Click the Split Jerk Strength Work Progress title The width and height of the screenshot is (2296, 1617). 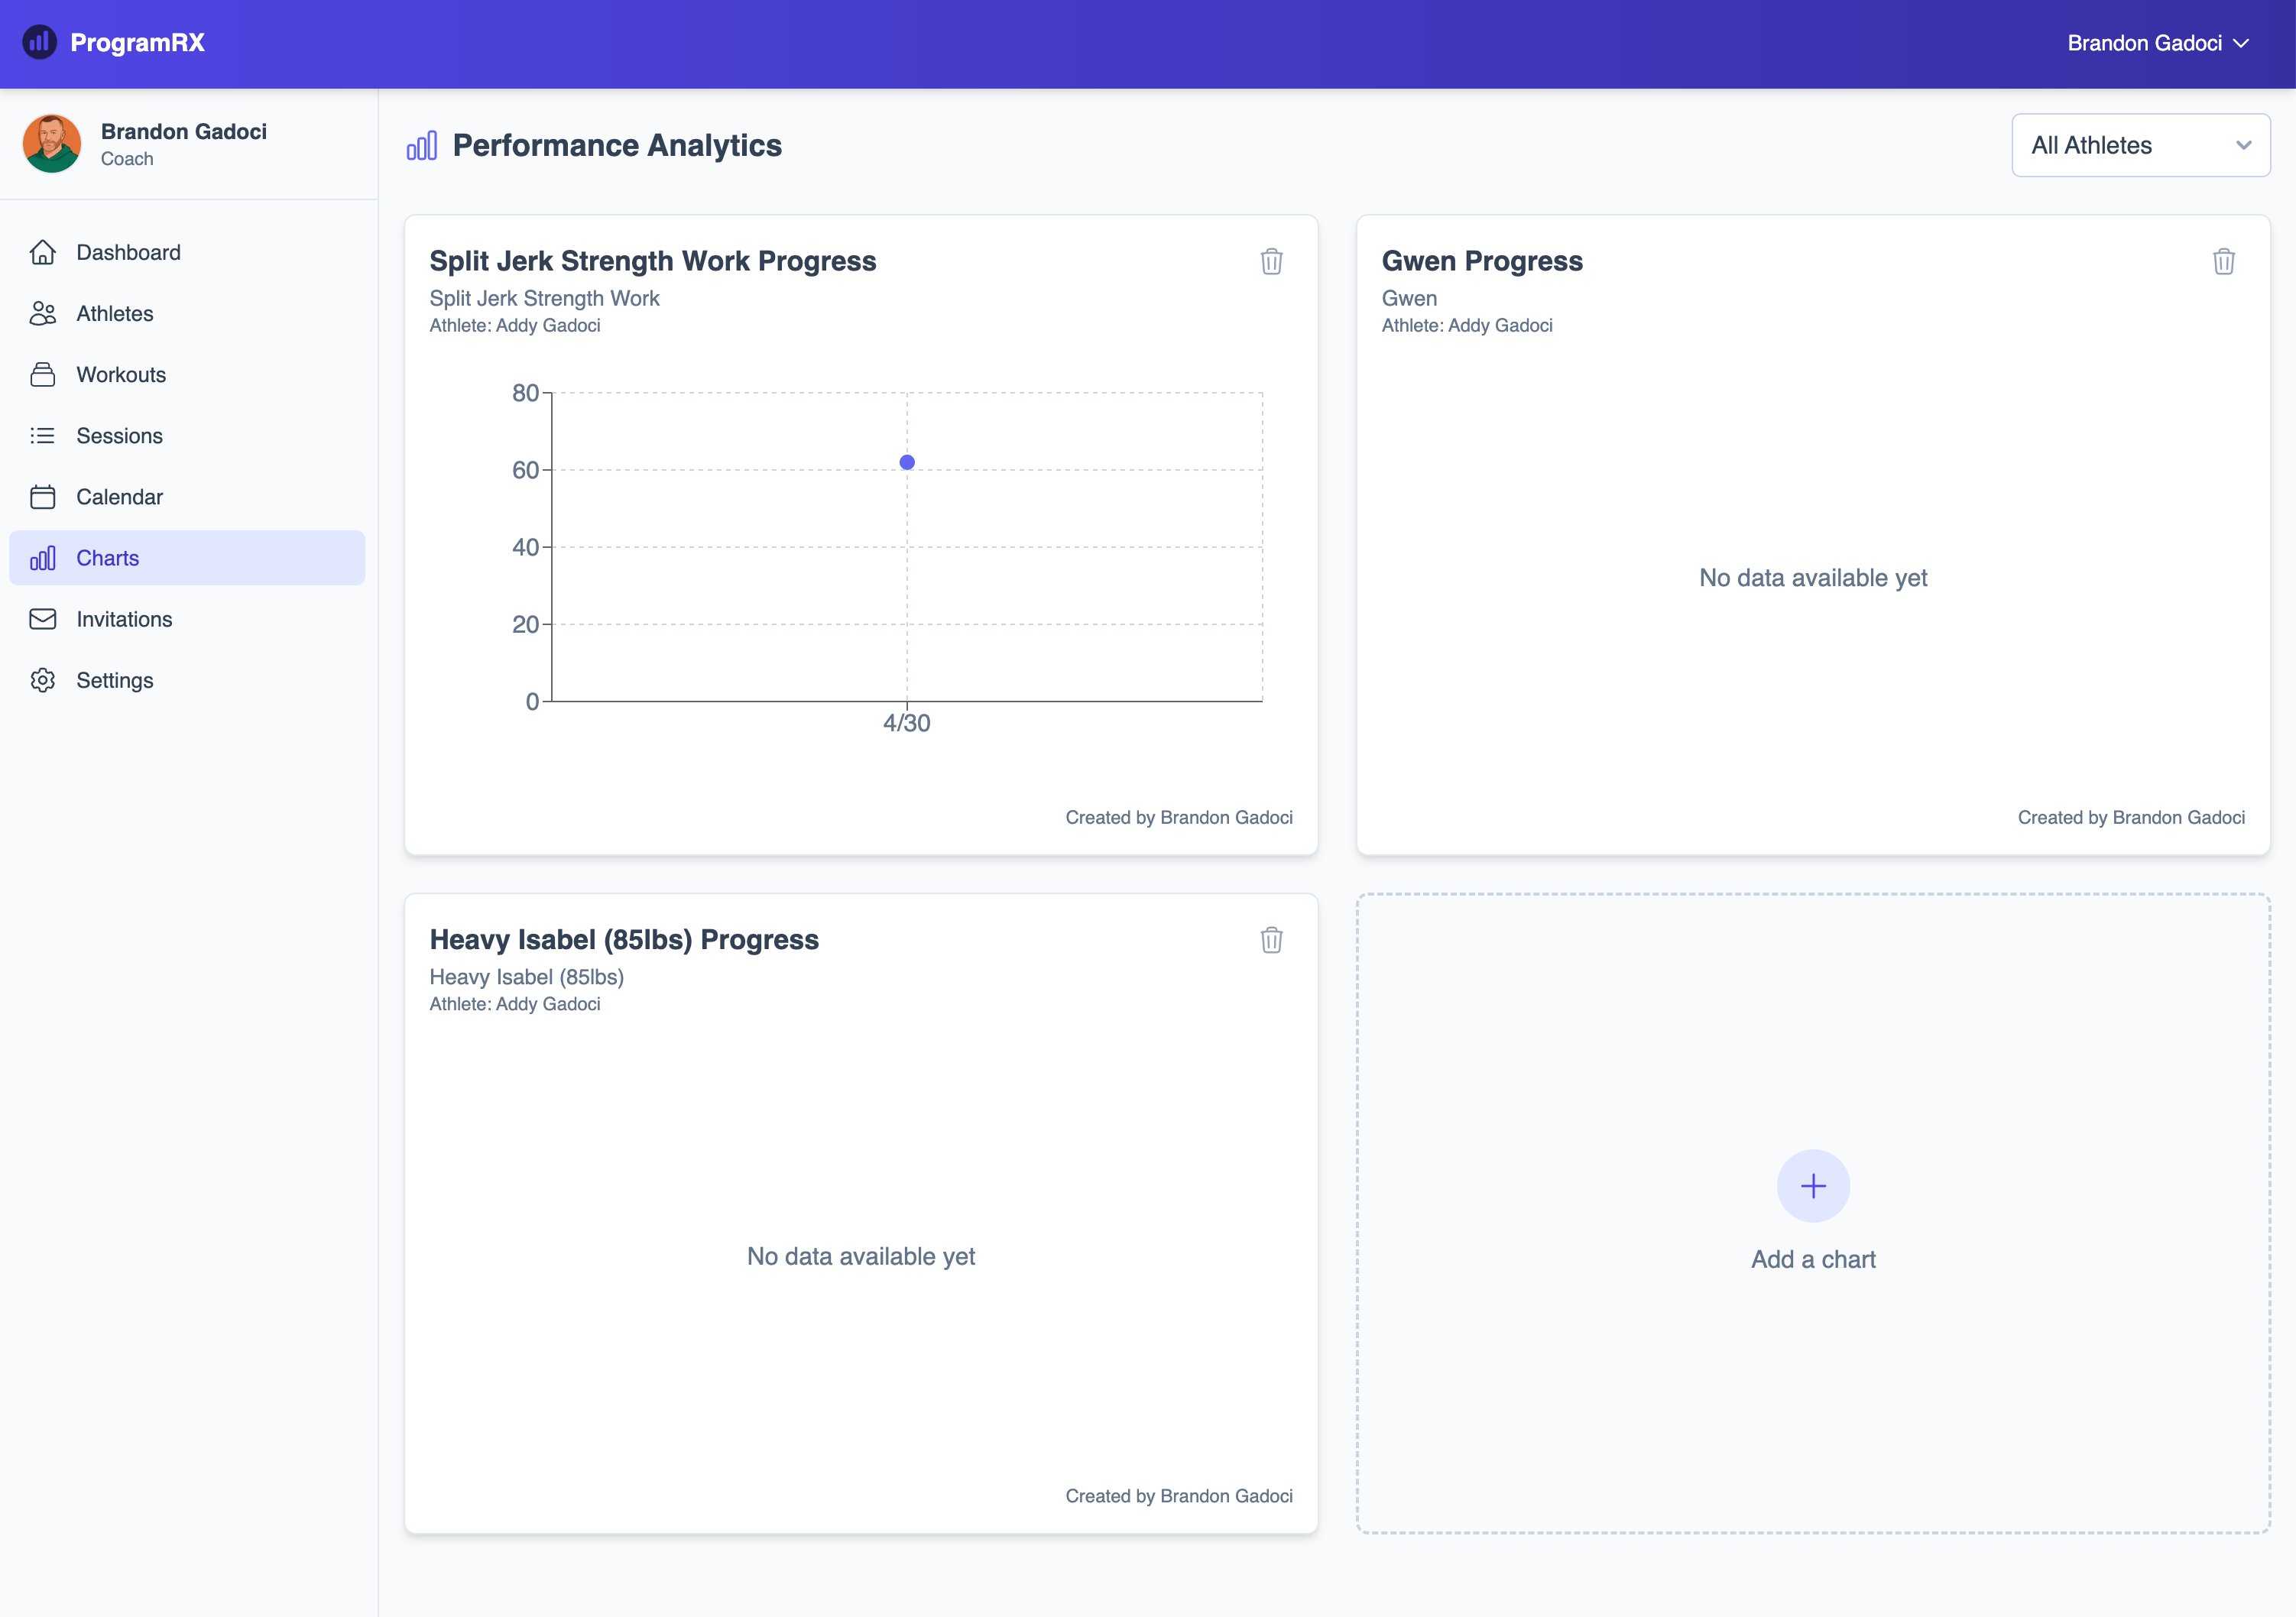pos(653,261)
